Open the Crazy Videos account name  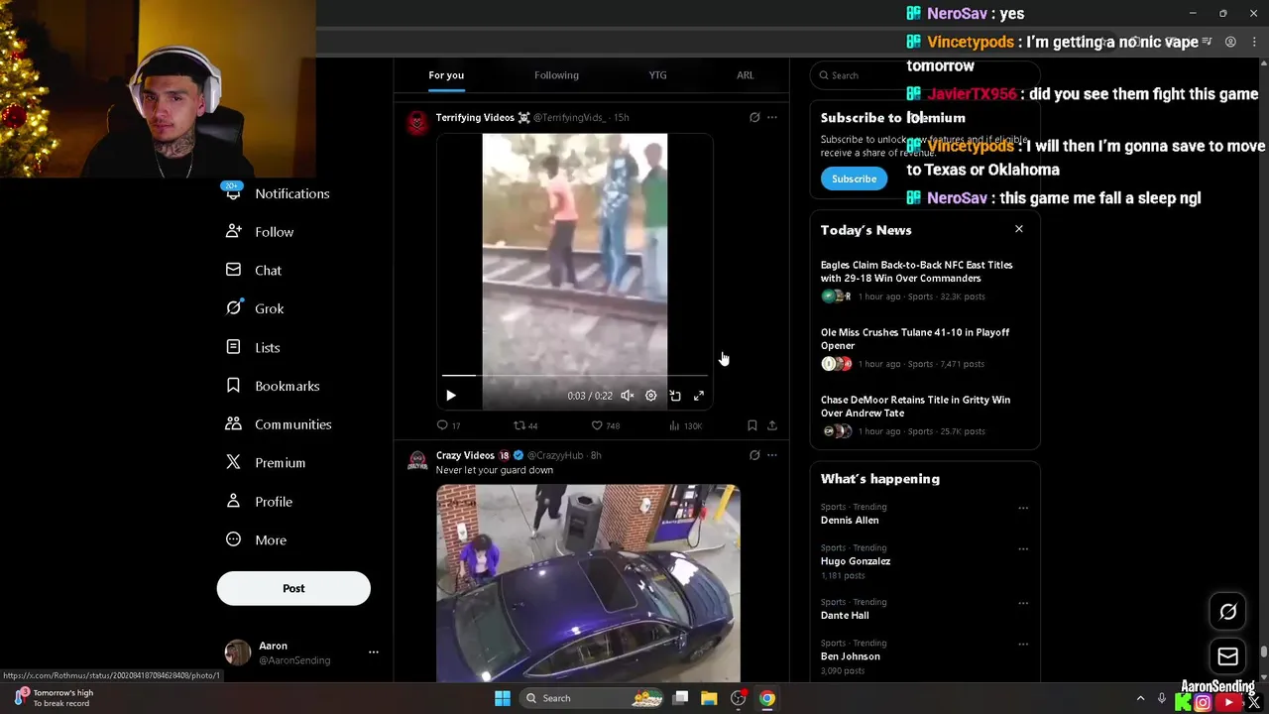coord(465,455)
